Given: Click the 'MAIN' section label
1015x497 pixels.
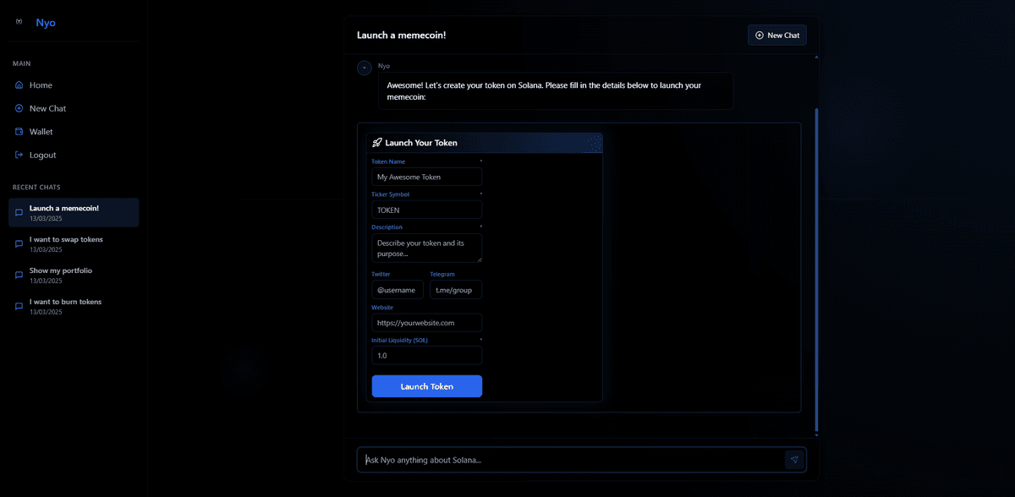Looking at the screenshot, I should 22,63.
